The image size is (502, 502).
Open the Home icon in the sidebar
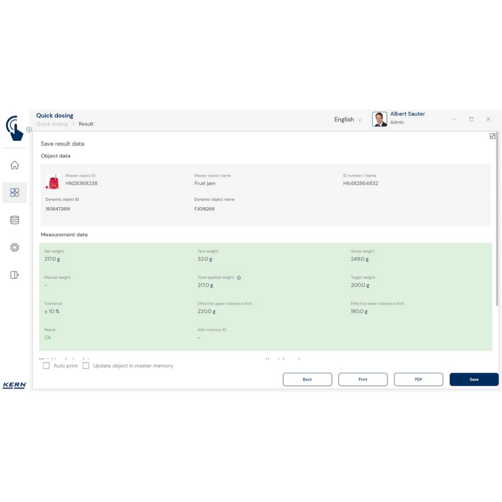click(x=15, y=165)
